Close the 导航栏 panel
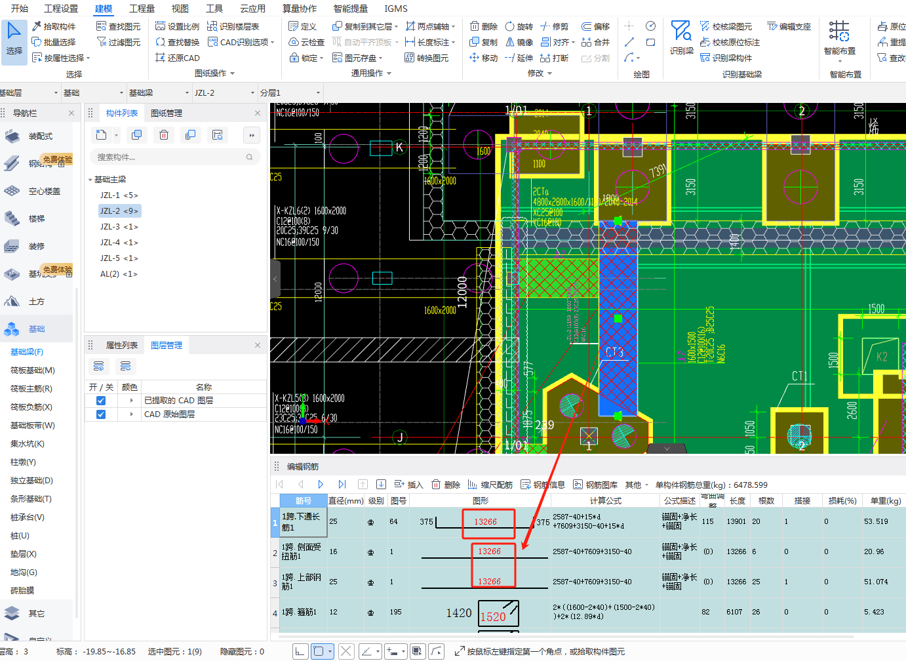The image size is (906, 661). point(71,113)
